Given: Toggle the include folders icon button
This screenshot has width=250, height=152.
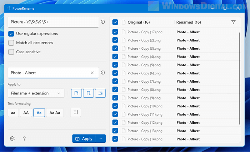Looking at the screenshot, I should (89, 93).
